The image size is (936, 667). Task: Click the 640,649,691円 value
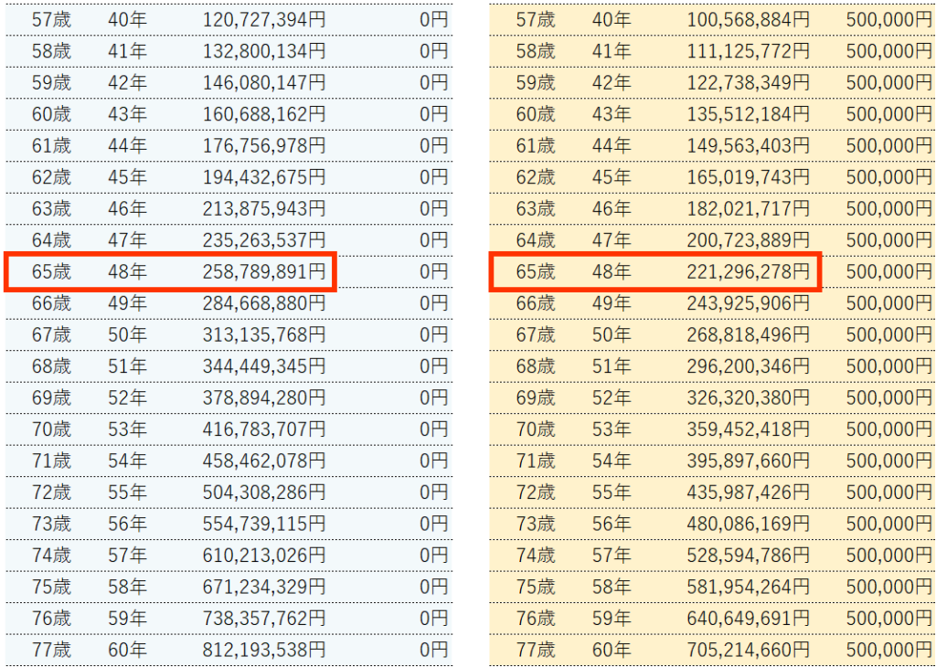(x=748, y=619)
